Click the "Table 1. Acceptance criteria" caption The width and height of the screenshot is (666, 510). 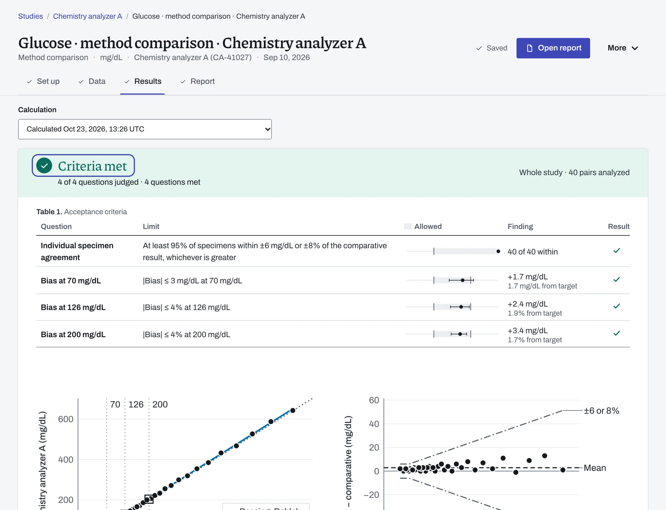click(x=81, y=212)
